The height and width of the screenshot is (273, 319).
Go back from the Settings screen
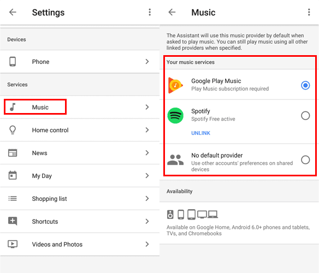click(13, 12)
